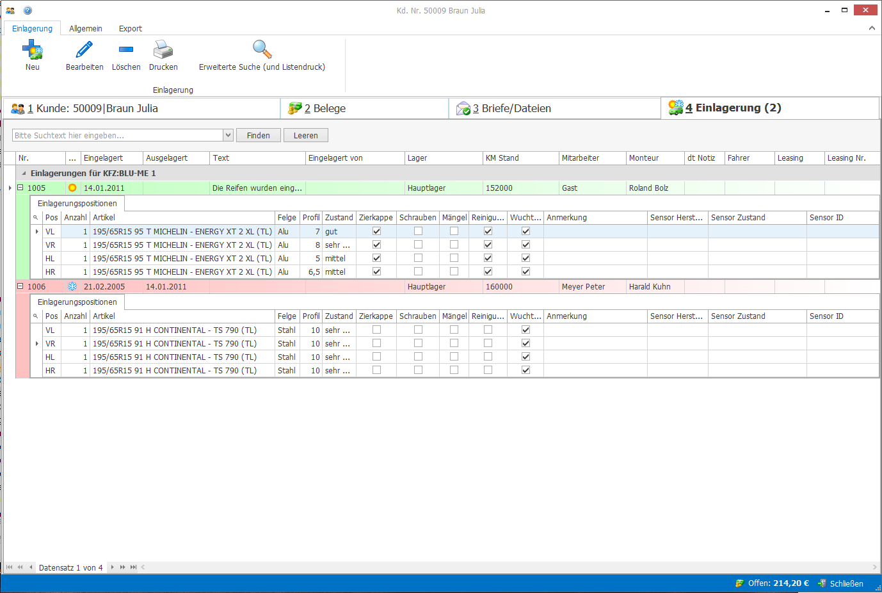Click search icon in 1005 positions header
The height and width of the screenshot is (593, 882).
36,218
